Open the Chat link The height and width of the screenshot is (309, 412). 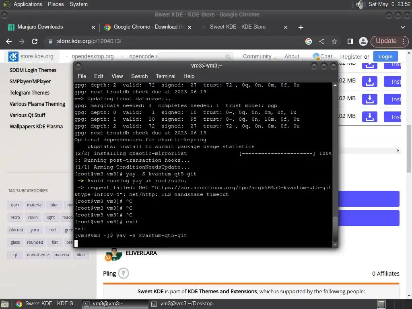[322, 56]
